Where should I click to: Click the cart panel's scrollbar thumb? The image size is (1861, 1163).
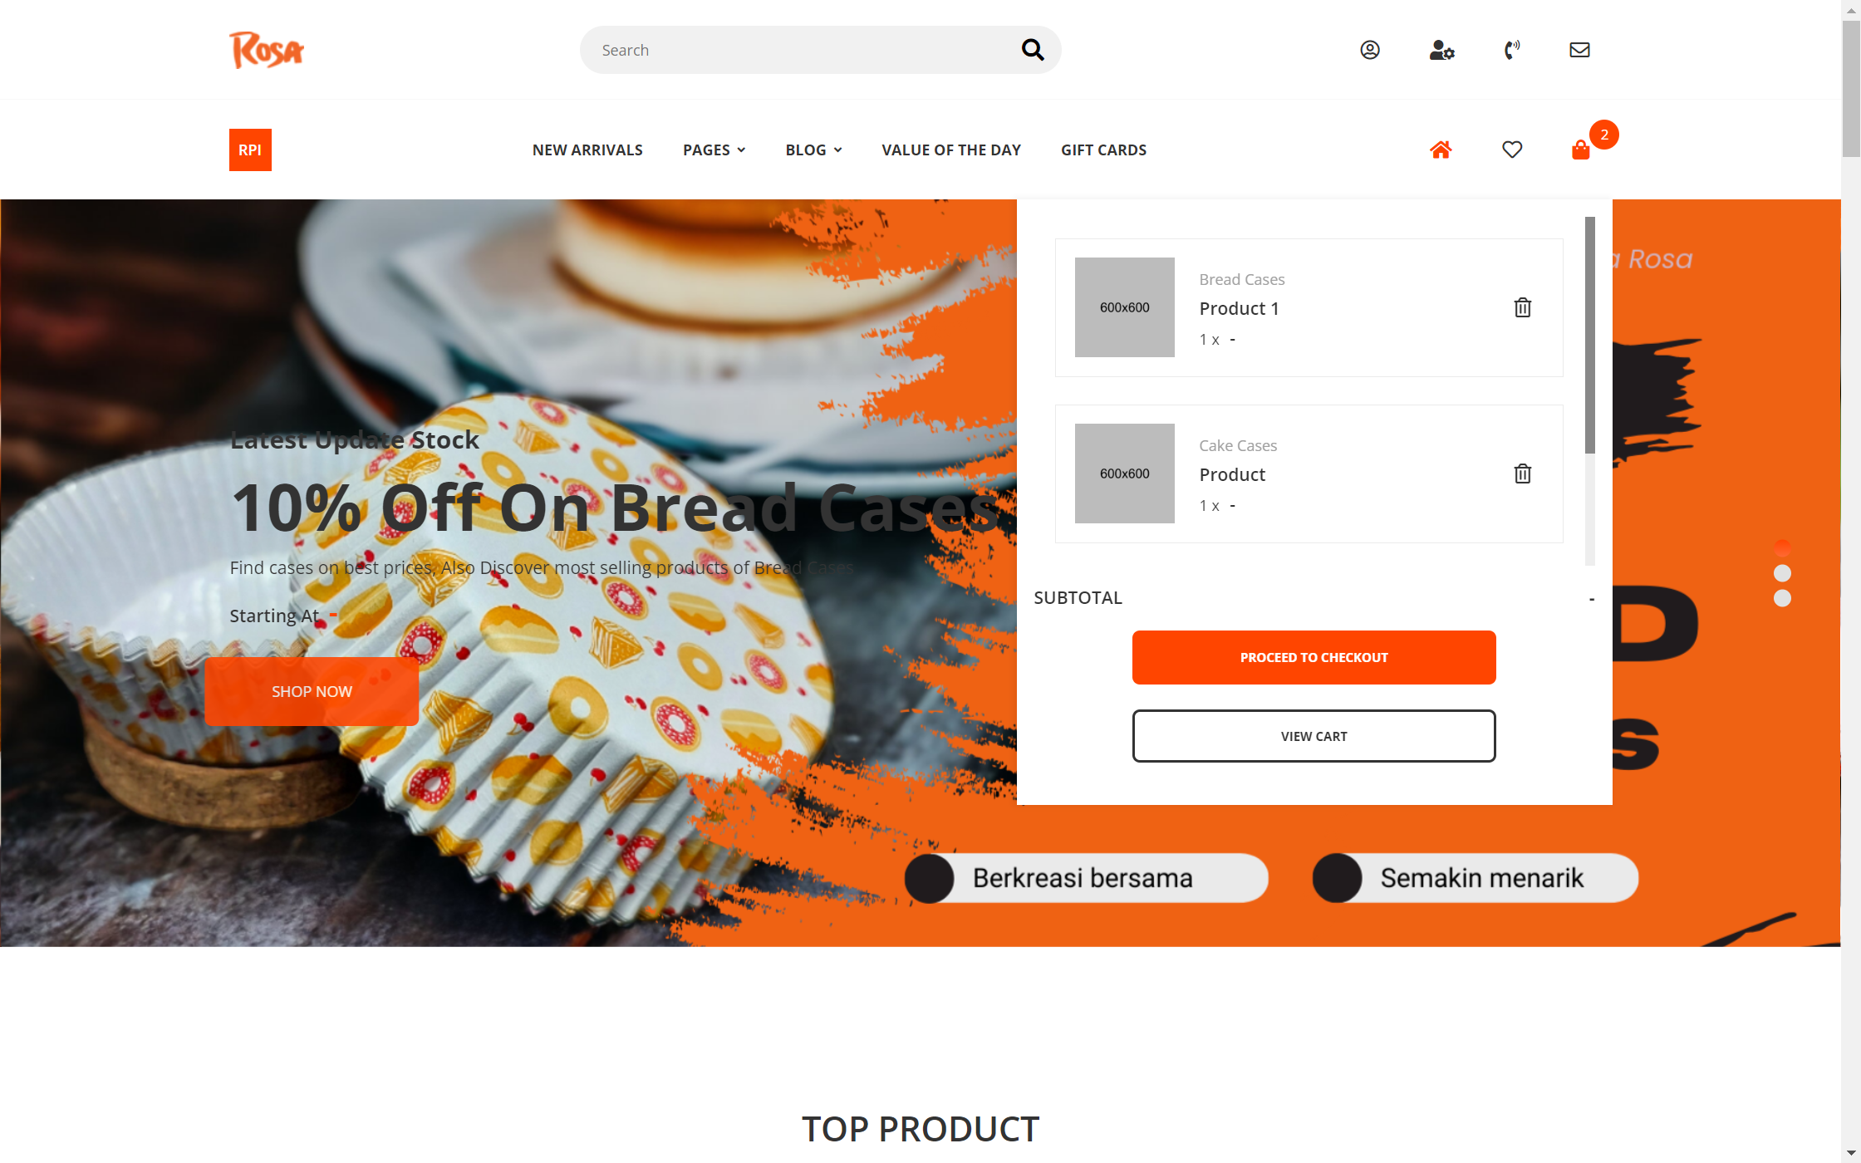(x=1590, y=335)
